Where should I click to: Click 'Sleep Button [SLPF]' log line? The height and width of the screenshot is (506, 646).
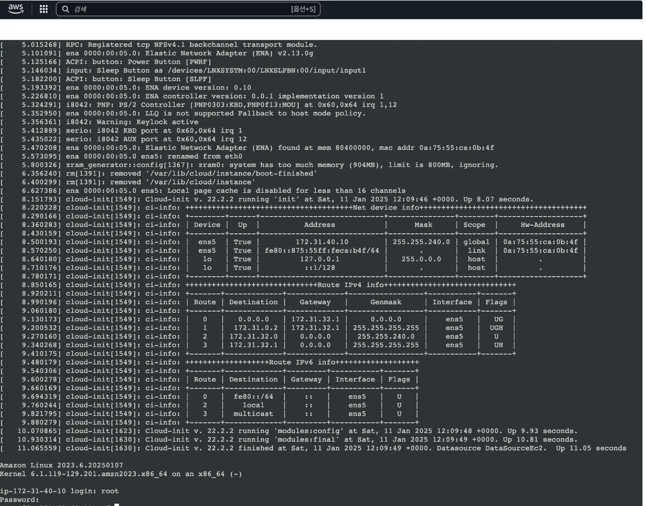(x=106, y=79)
